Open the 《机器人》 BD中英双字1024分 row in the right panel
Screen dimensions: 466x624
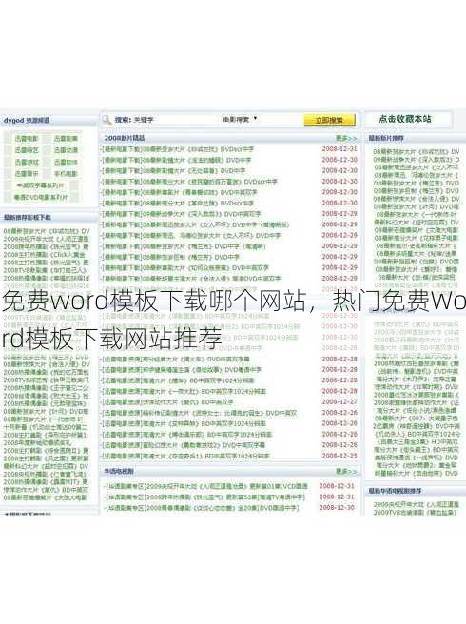click(x=417, y=434)
